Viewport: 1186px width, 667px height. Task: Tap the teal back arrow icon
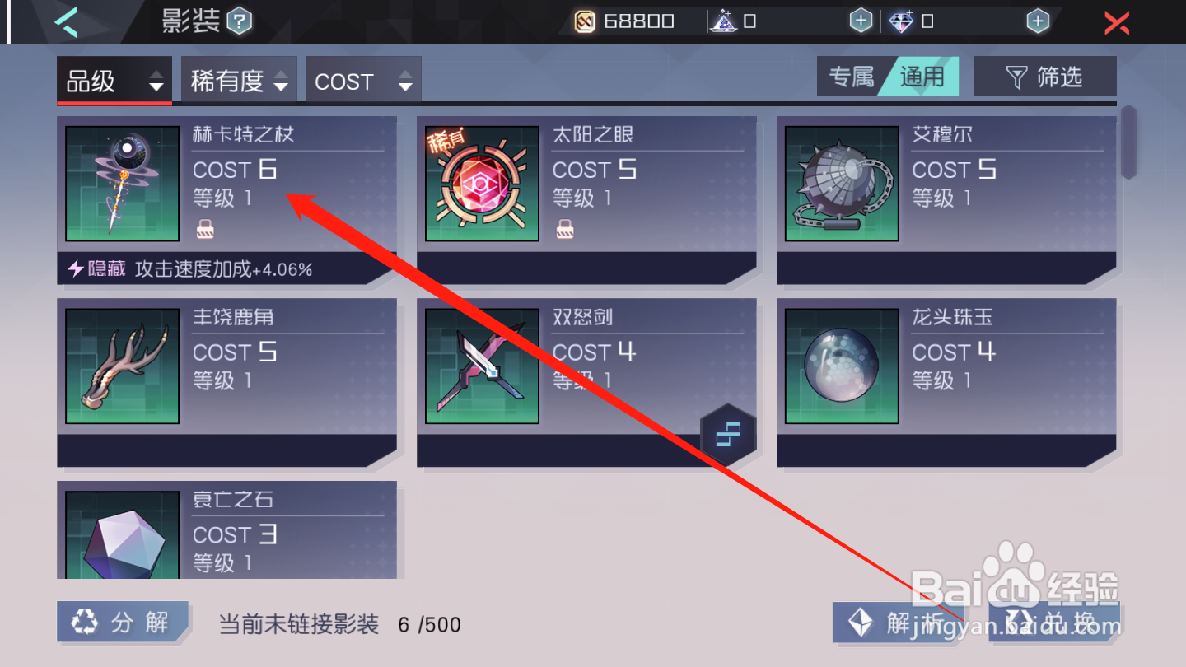(65, 21)
